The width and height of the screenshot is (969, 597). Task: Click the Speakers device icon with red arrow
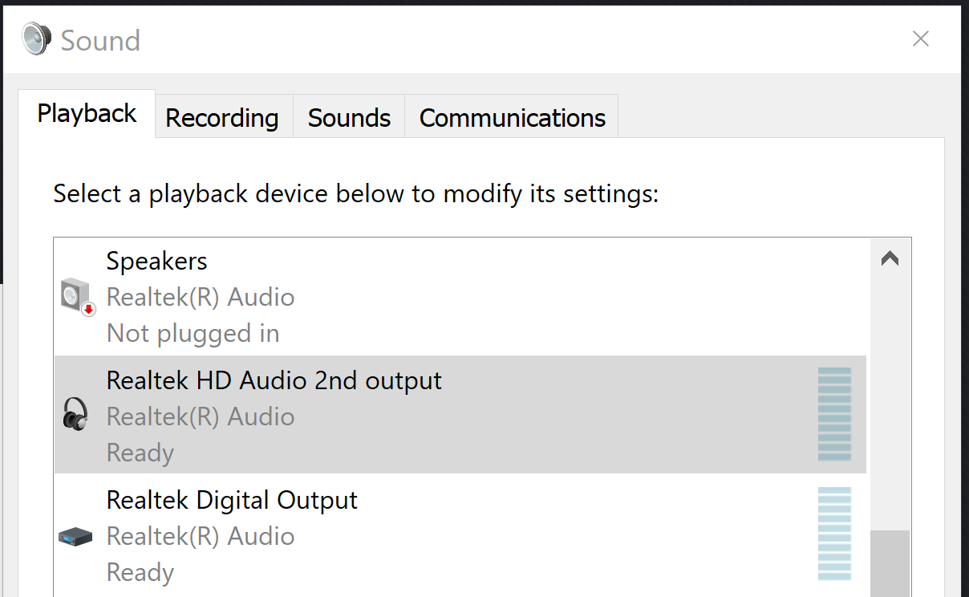pyautogui.click(x=78, y=297)
